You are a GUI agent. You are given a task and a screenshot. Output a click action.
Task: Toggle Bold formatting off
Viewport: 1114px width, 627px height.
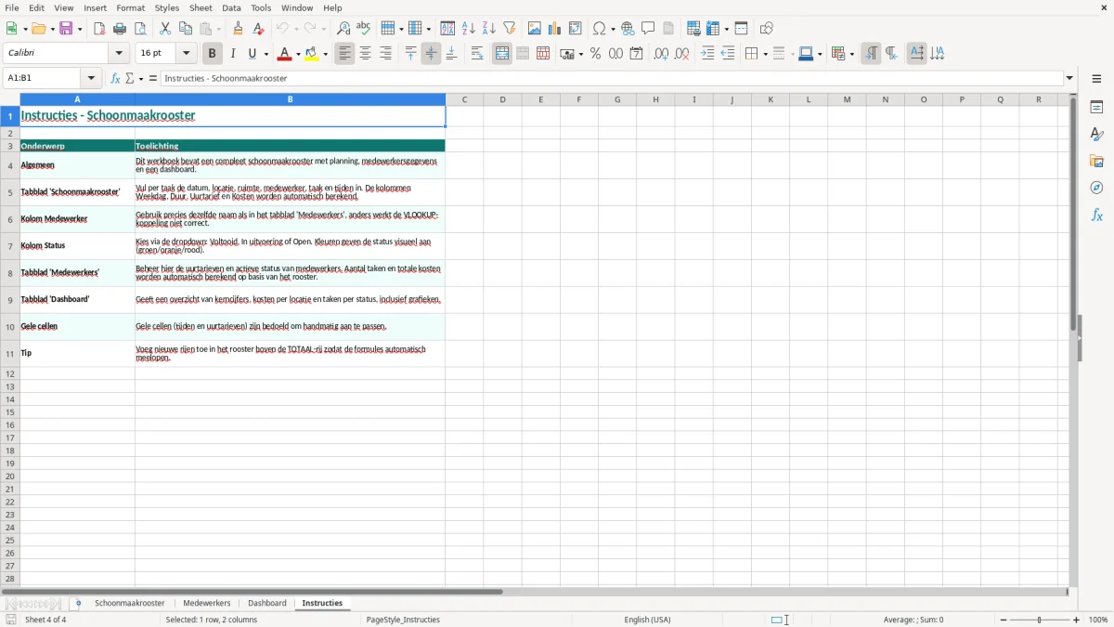[x=213, y=54]
